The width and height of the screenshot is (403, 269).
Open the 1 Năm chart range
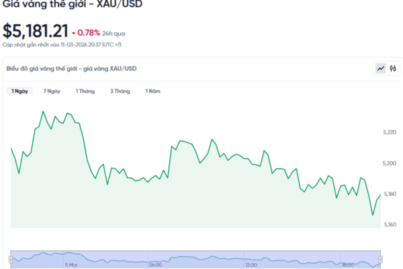click(x=153, y=91)
